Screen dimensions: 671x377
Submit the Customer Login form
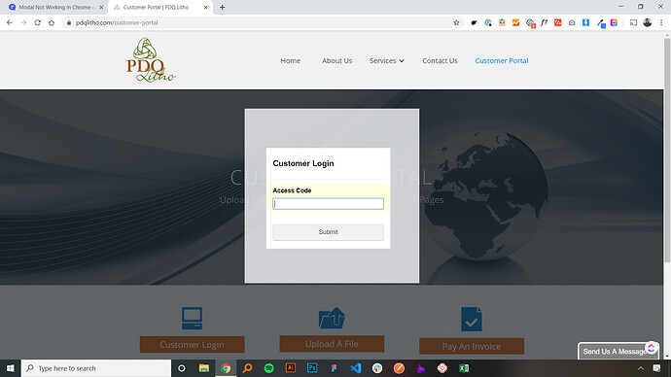[329, 232]
